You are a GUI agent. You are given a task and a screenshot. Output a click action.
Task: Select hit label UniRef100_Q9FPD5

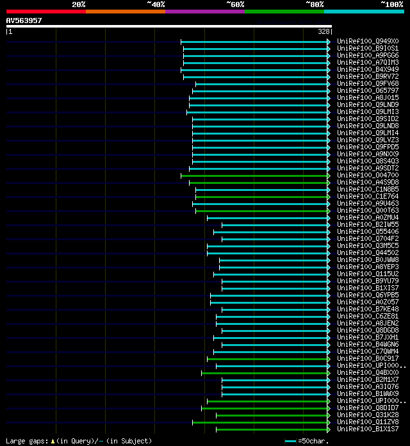(x=368, y=147)
